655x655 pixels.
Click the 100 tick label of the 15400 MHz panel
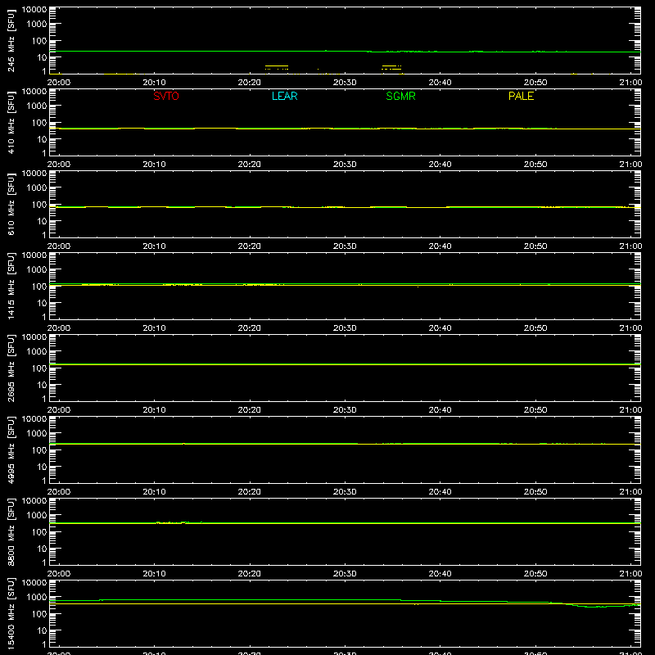[39, 614]
